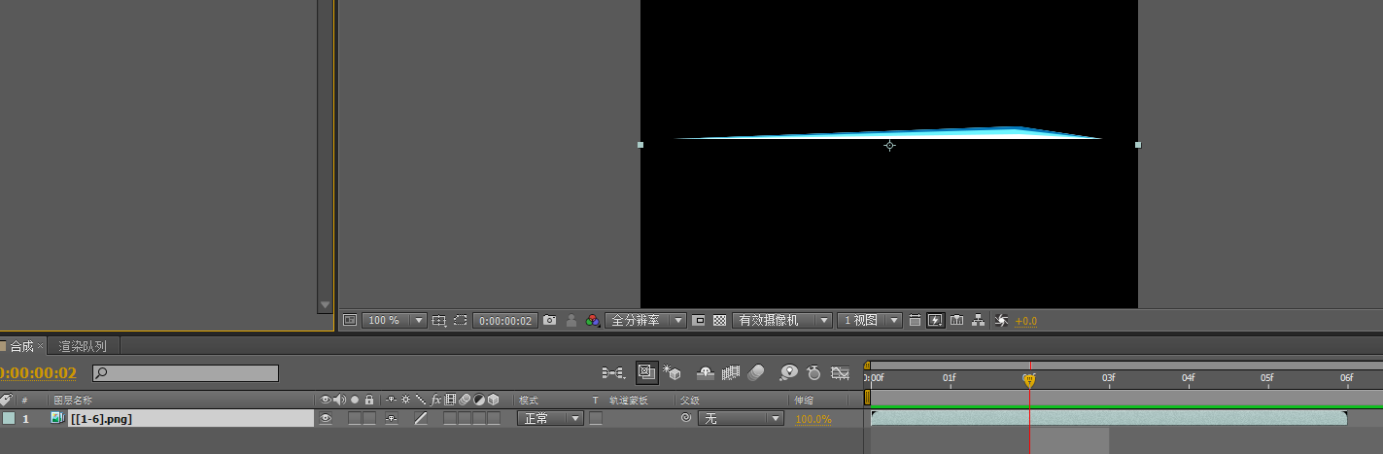Image resolution: width=1383 pixels, height=454 pixels.
Task: Open the 正常 blending mode dropdown
Action: (550, 418)
